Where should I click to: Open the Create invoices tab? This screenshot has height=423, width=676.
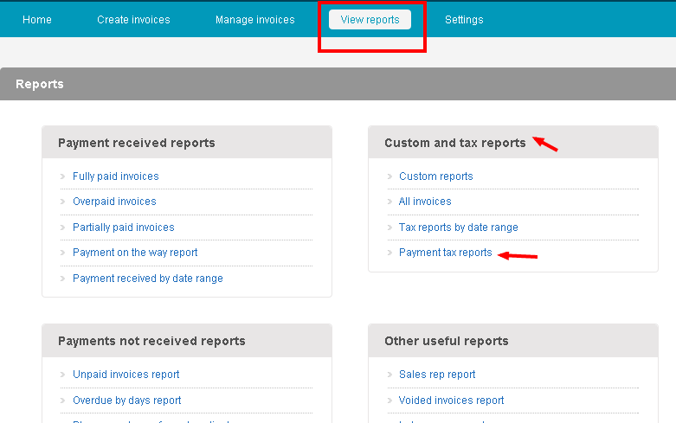(x=133, y=20)
